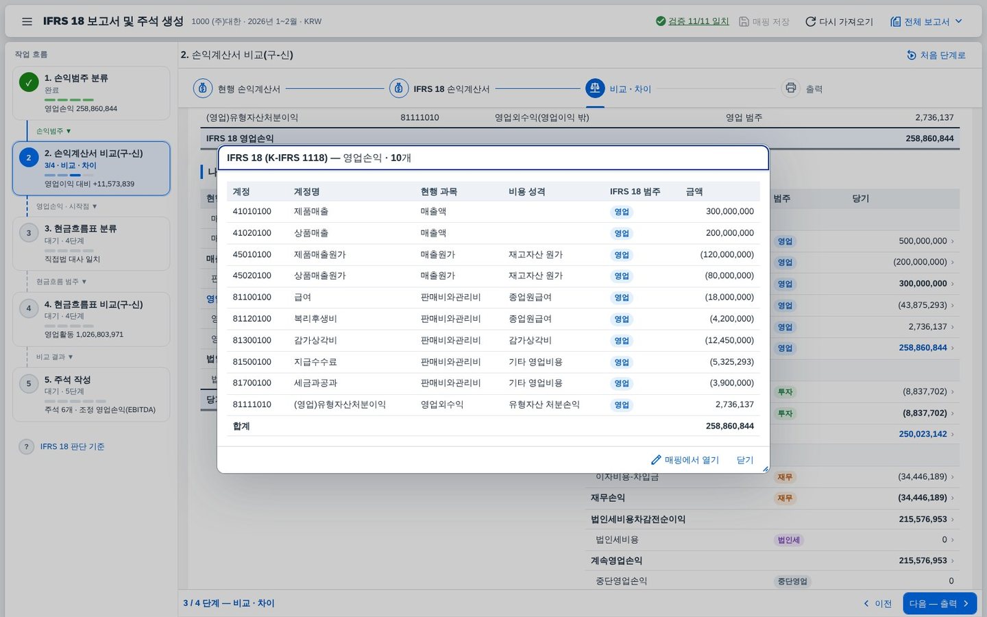Screen dimensions: 987x617
Task: Open workflow step 3 현금흐름표 분류
Action: coord(91,243)
